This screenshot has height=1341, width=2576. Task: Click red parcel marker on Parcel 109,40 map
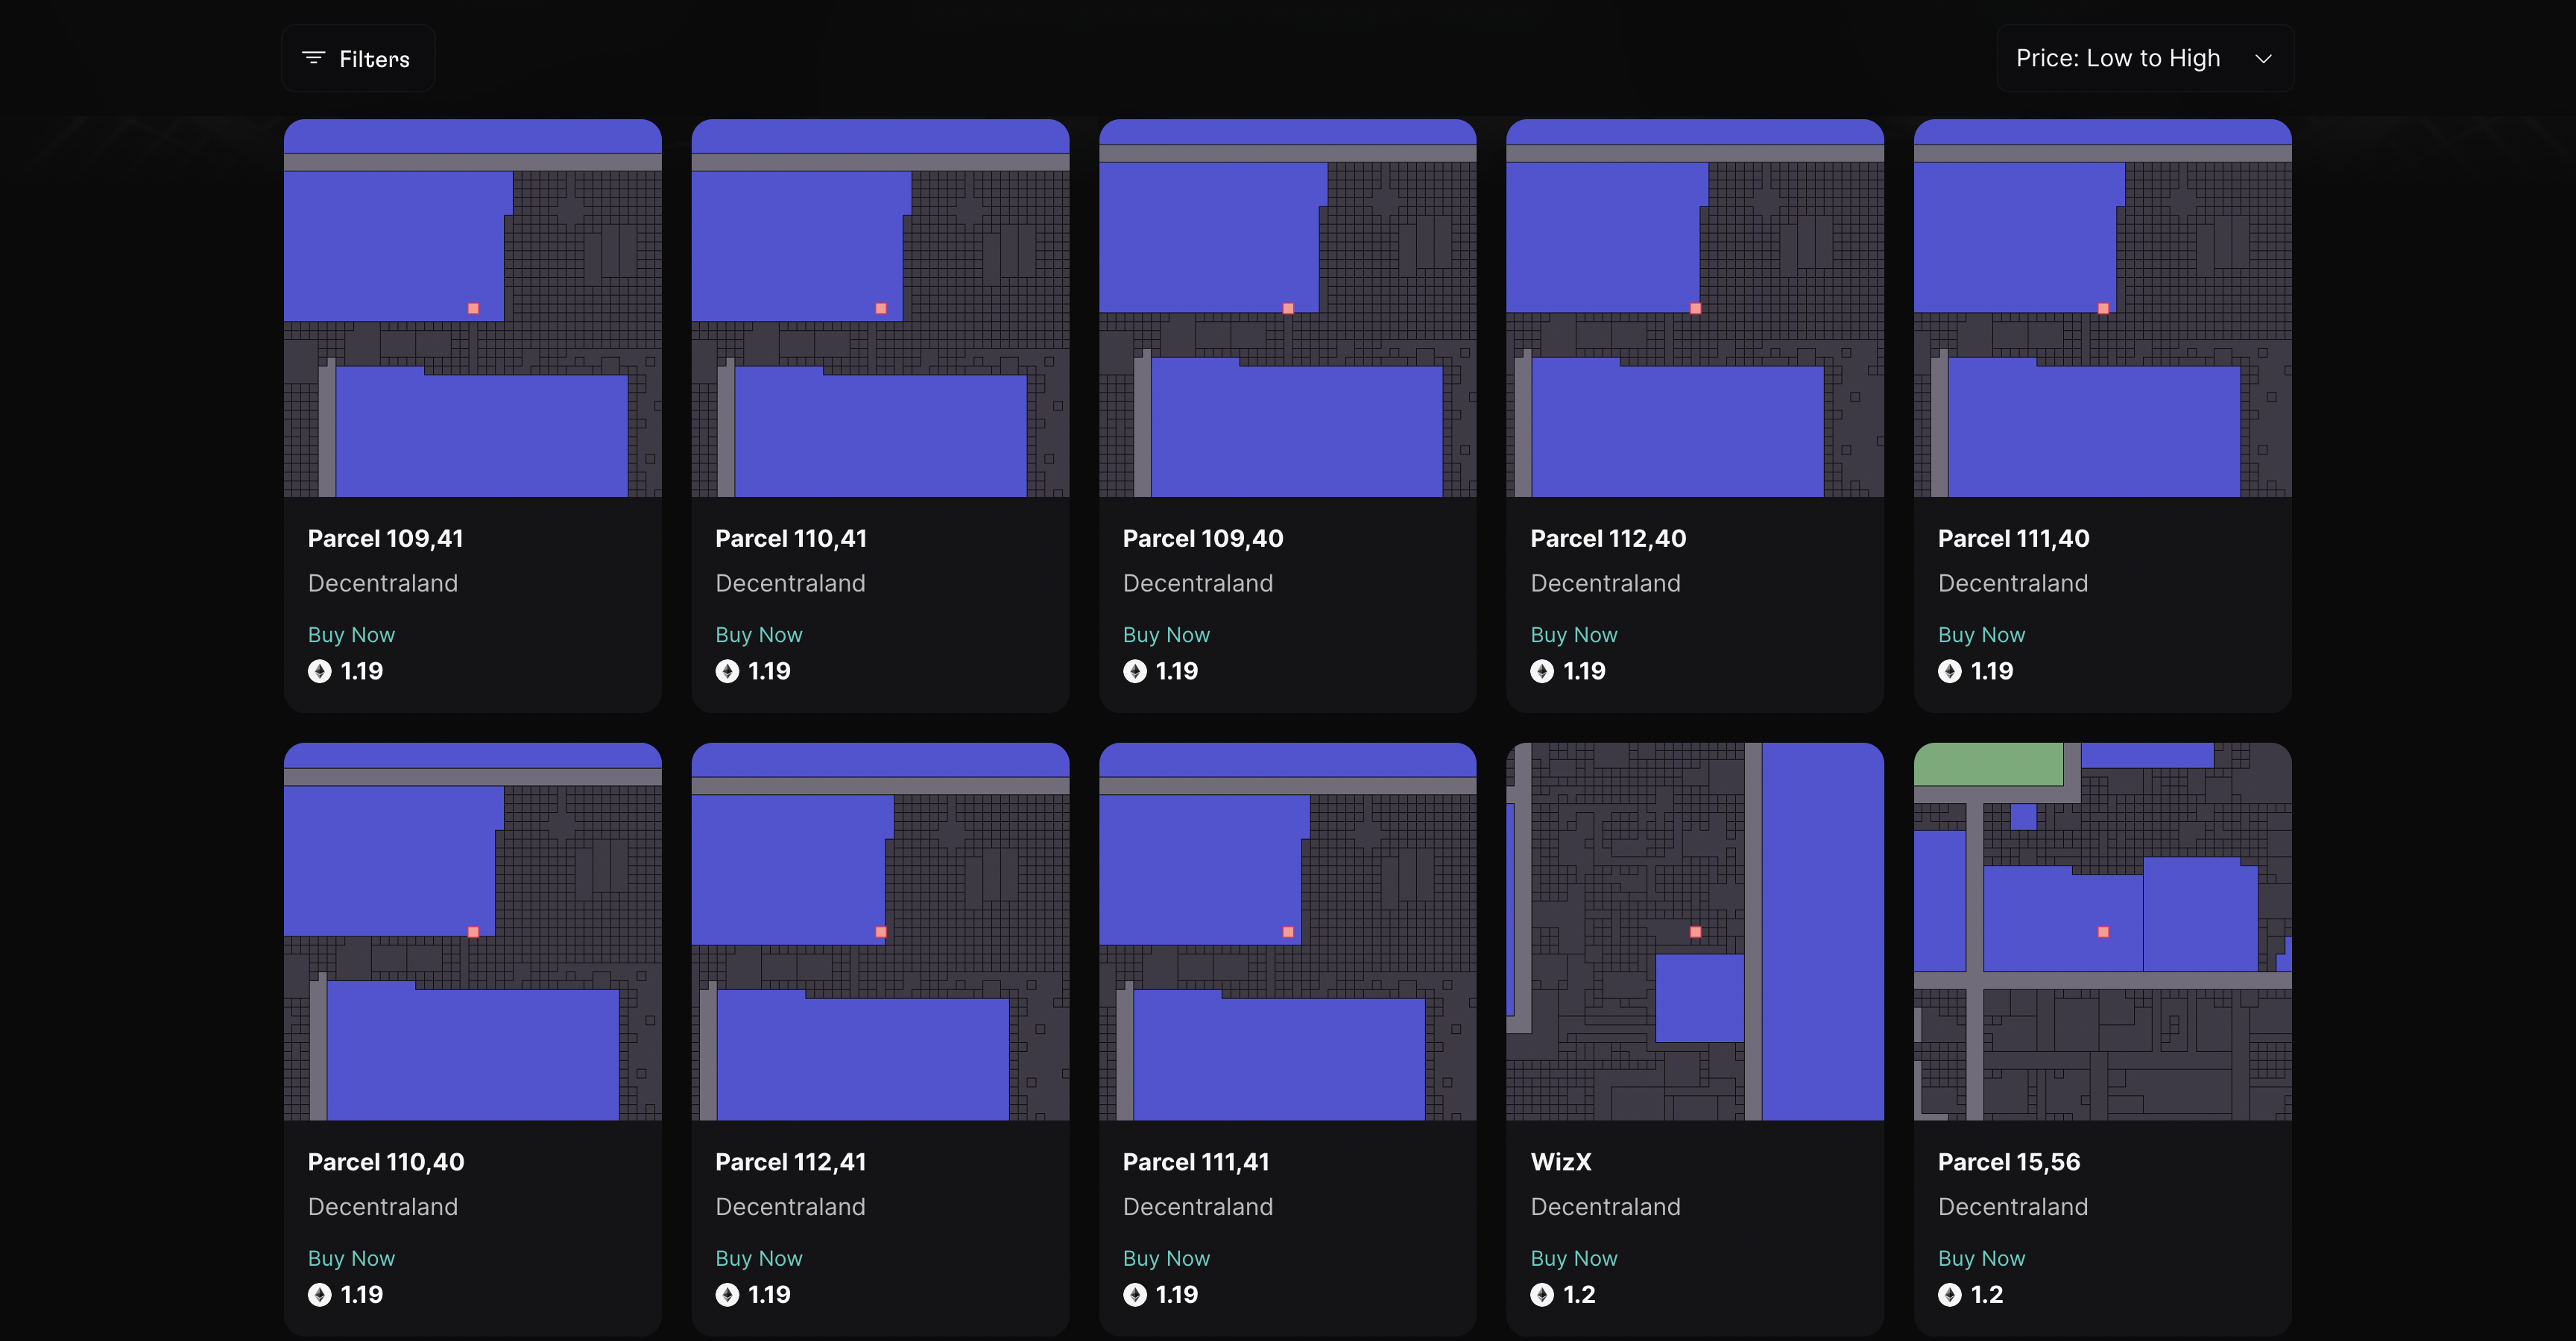pyautogui.click(x=1288, y=308)
